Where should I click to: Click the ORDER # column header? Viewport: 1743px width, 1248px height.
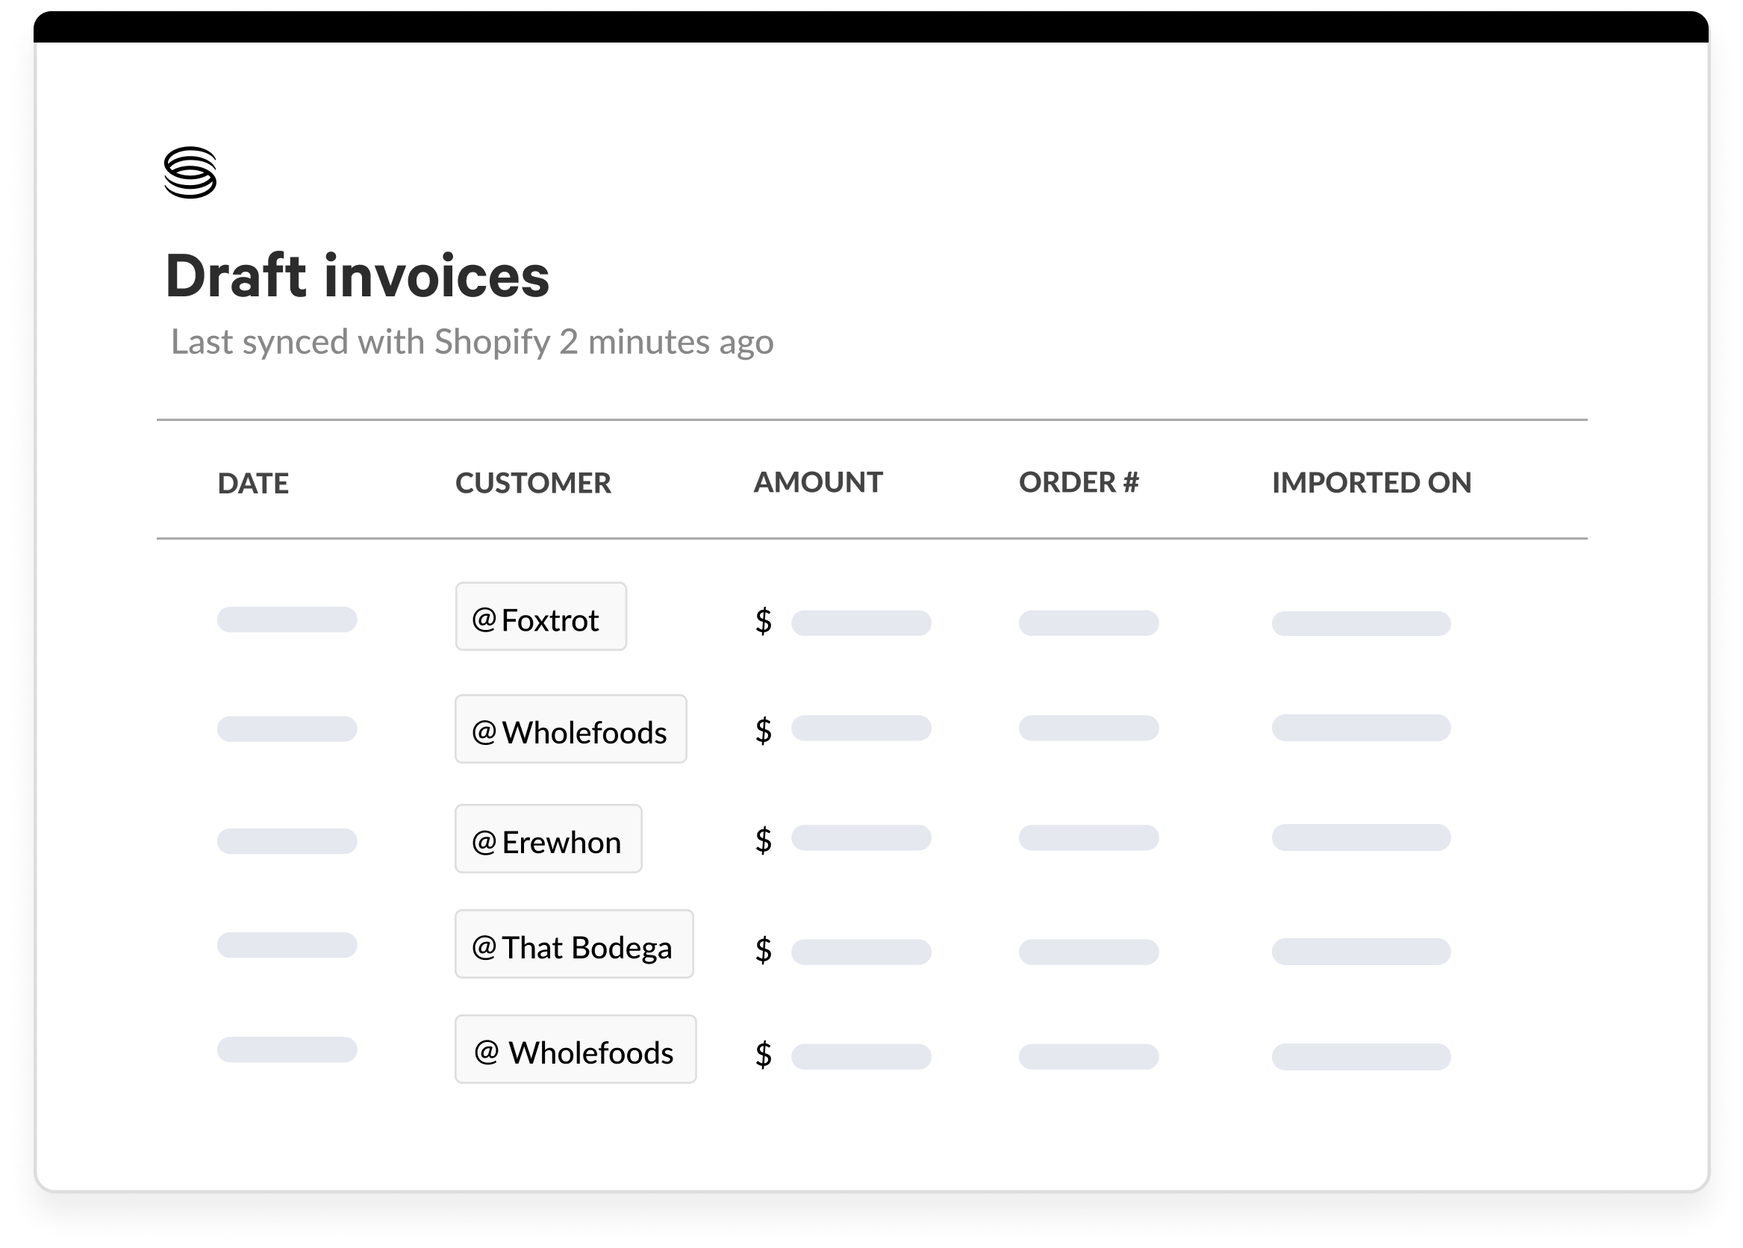pos(1078,483)
